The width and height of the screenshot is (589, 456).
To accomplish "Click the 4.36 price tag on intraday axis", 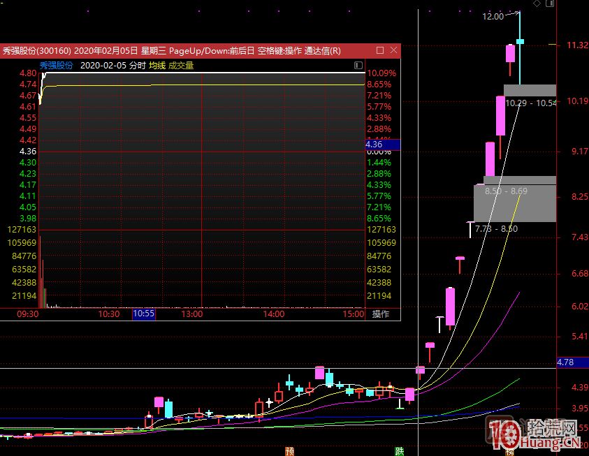I will 382,145.
